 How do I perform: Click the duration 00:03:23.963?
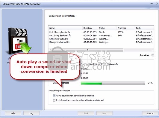coord(90,42)
